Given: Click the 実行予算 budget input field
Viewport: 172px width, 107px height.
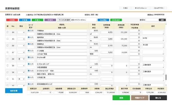Looking at the screenshot, I should tap(124, 92).
